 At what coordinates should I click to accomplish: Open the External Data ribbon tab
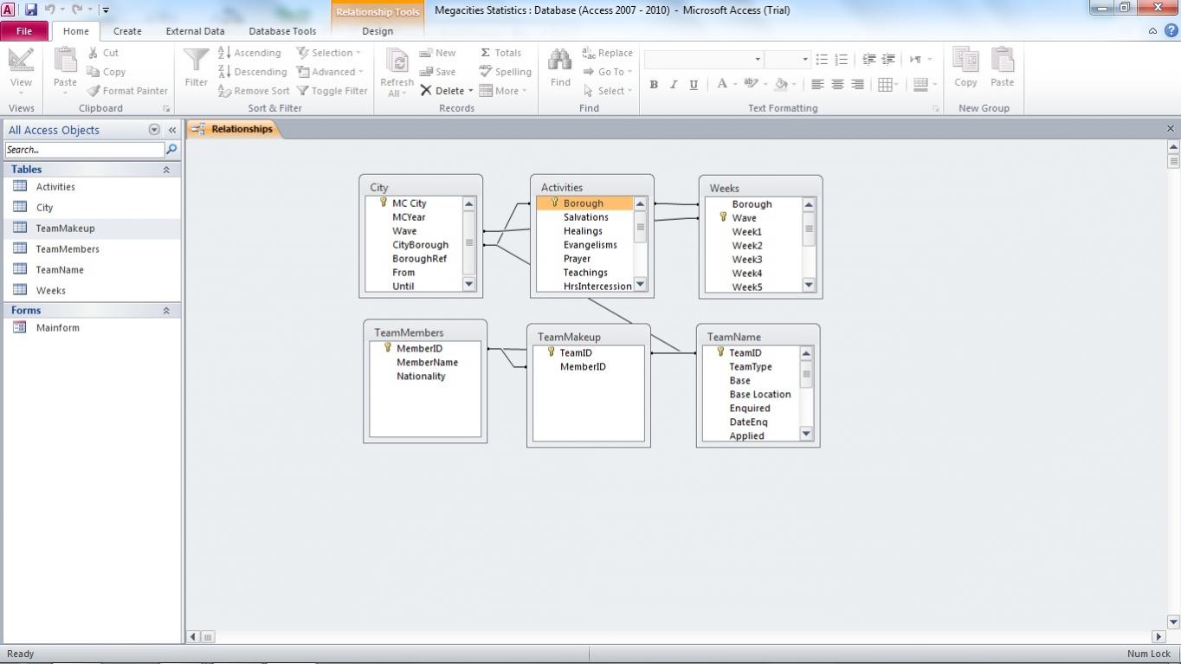coord(195,31)
